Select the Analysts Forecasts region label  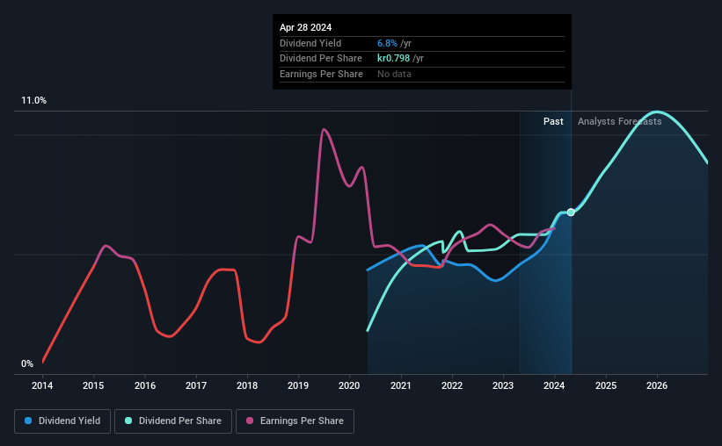coord(619,121)
